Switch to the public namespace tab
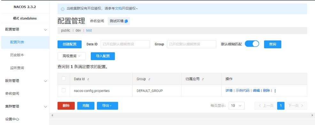 pos(66,31)
